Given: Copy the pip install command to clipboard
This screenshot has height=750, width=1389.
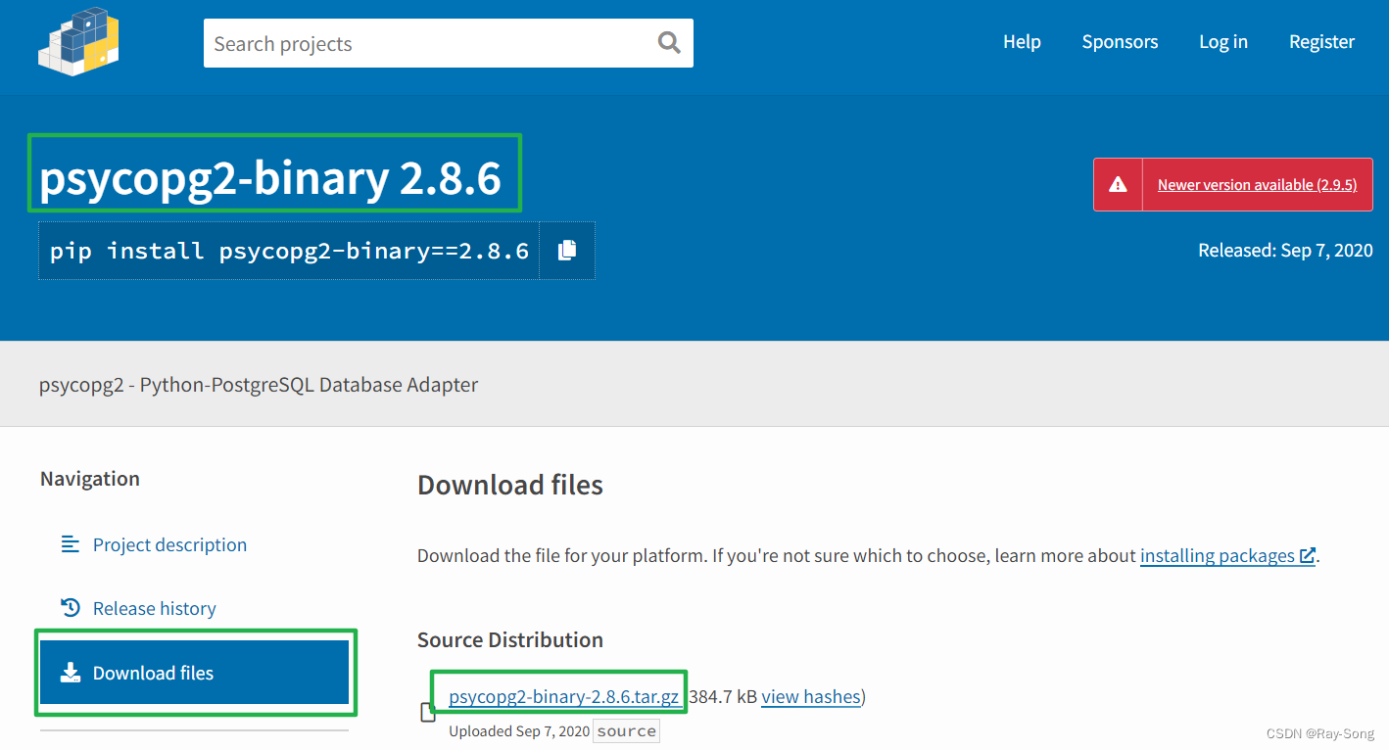Looking at the screenshot, I should [567, 251].
